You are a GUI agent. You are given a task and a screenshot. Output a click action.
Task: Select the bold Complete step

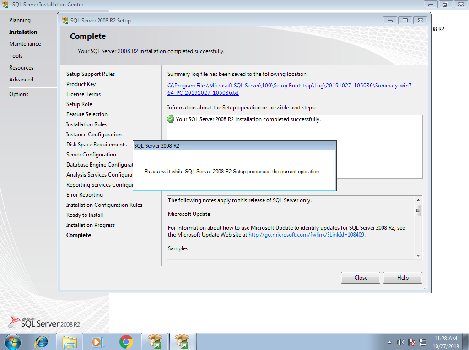pos(78,235)
